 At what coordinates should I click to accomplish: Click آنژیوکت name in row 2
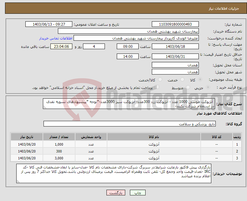point(154,151)
